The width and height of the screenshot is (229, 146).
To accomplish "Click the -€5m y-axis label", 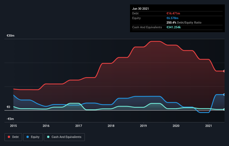I will coord(10,119).
